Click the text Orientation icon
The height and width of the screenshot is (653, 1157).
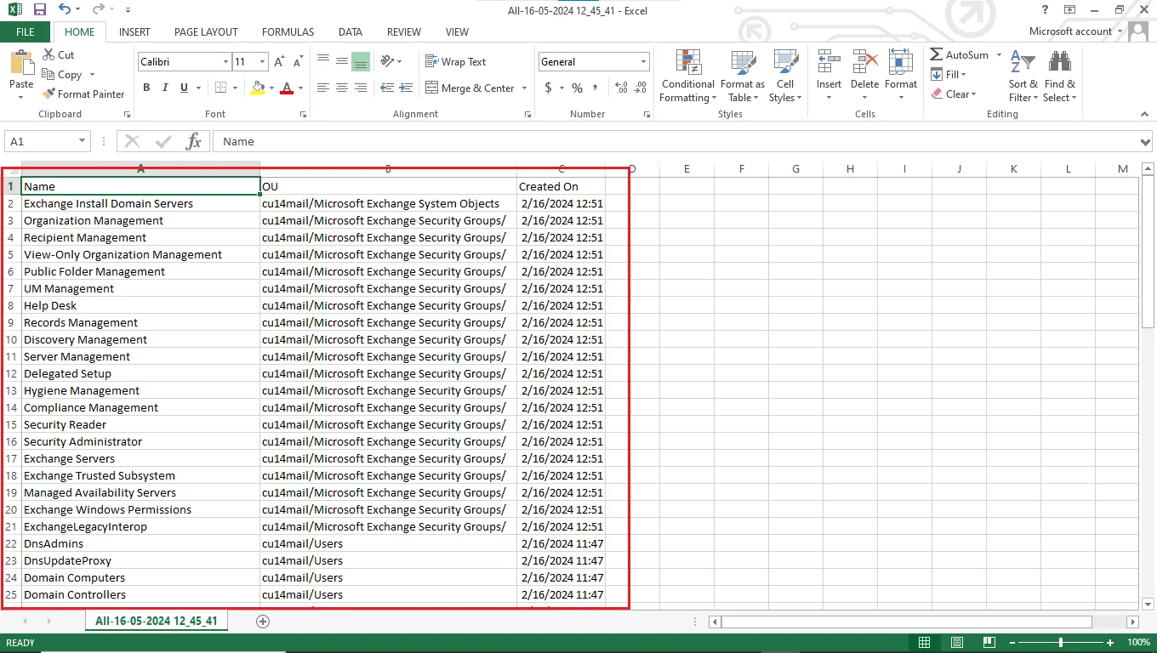pos(388,61)
